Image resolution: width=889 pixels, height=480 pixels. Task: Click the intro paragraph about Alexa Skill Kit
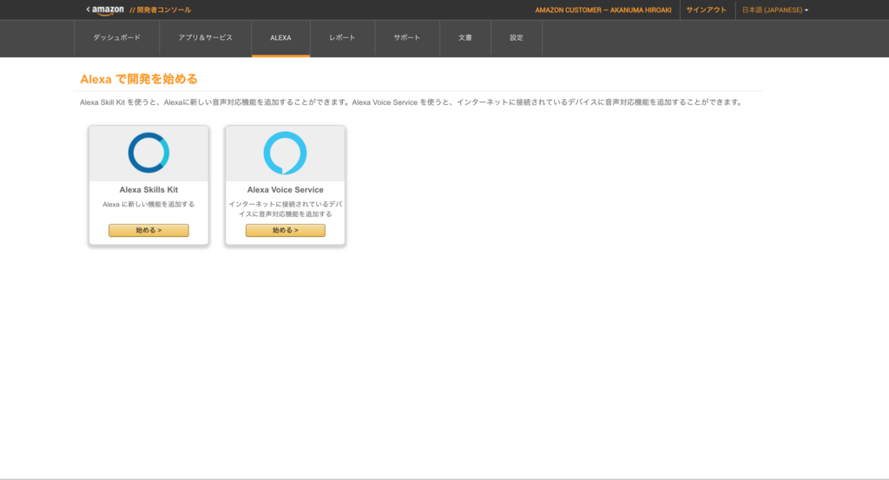(411, 102)
